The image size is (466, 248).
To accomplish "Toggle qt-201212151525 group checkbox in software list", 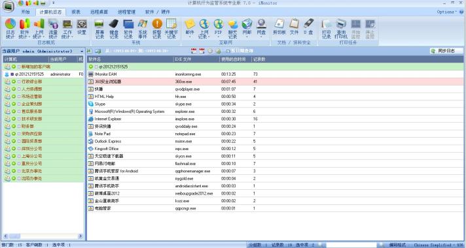I will click(x=96, y=67).
